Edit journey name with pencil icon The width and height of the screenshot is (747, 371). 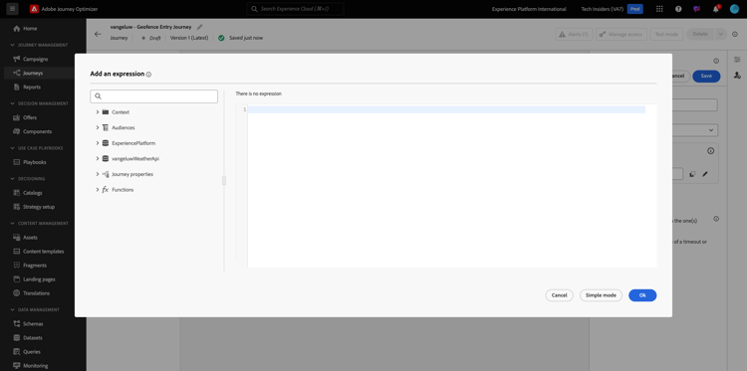tap(199, 27)
